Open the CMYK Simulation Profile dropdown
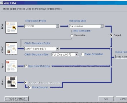Image resolution: width=127 pixels, height=103 pixels. point(57,49)
